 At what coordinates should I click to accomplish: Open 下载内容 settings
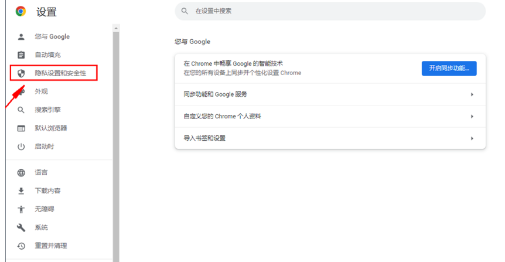click(x=47, y=191)
